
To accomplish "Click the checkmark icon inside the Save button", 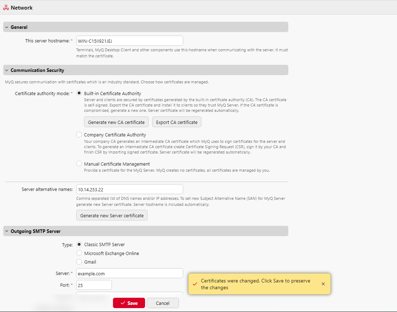I will [x=123, y=303].
